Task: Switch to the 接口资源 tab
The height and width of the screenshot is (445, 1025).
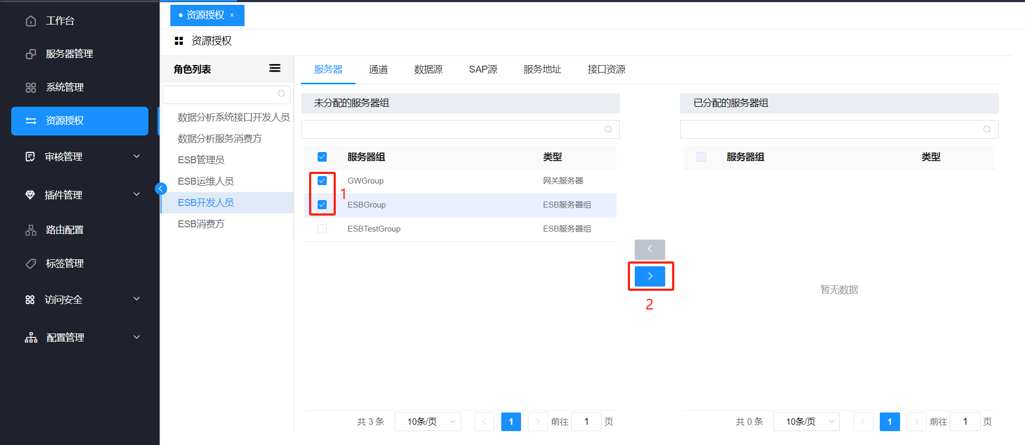Action: pos(606,69)
